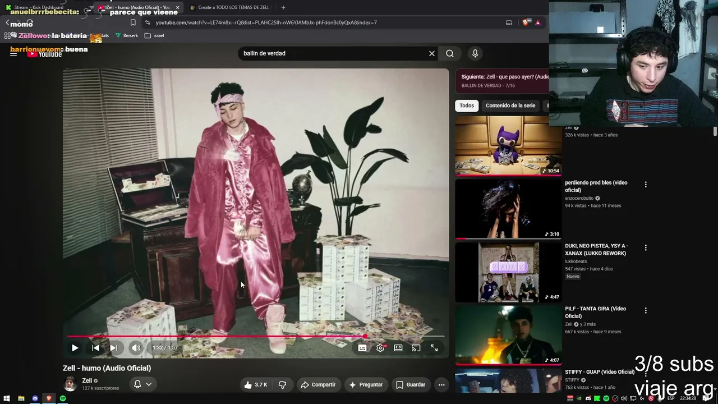718x404 pixels.
Task: Switch to 'Create a TODO LOS TEMAS DE ZELL' tab
Action: [230, 7]
